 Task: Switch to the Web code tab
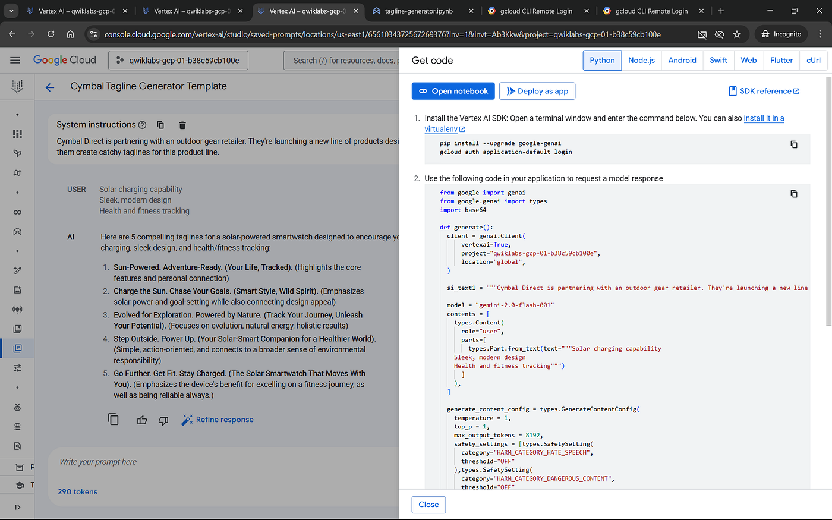[x=749, y=60]
